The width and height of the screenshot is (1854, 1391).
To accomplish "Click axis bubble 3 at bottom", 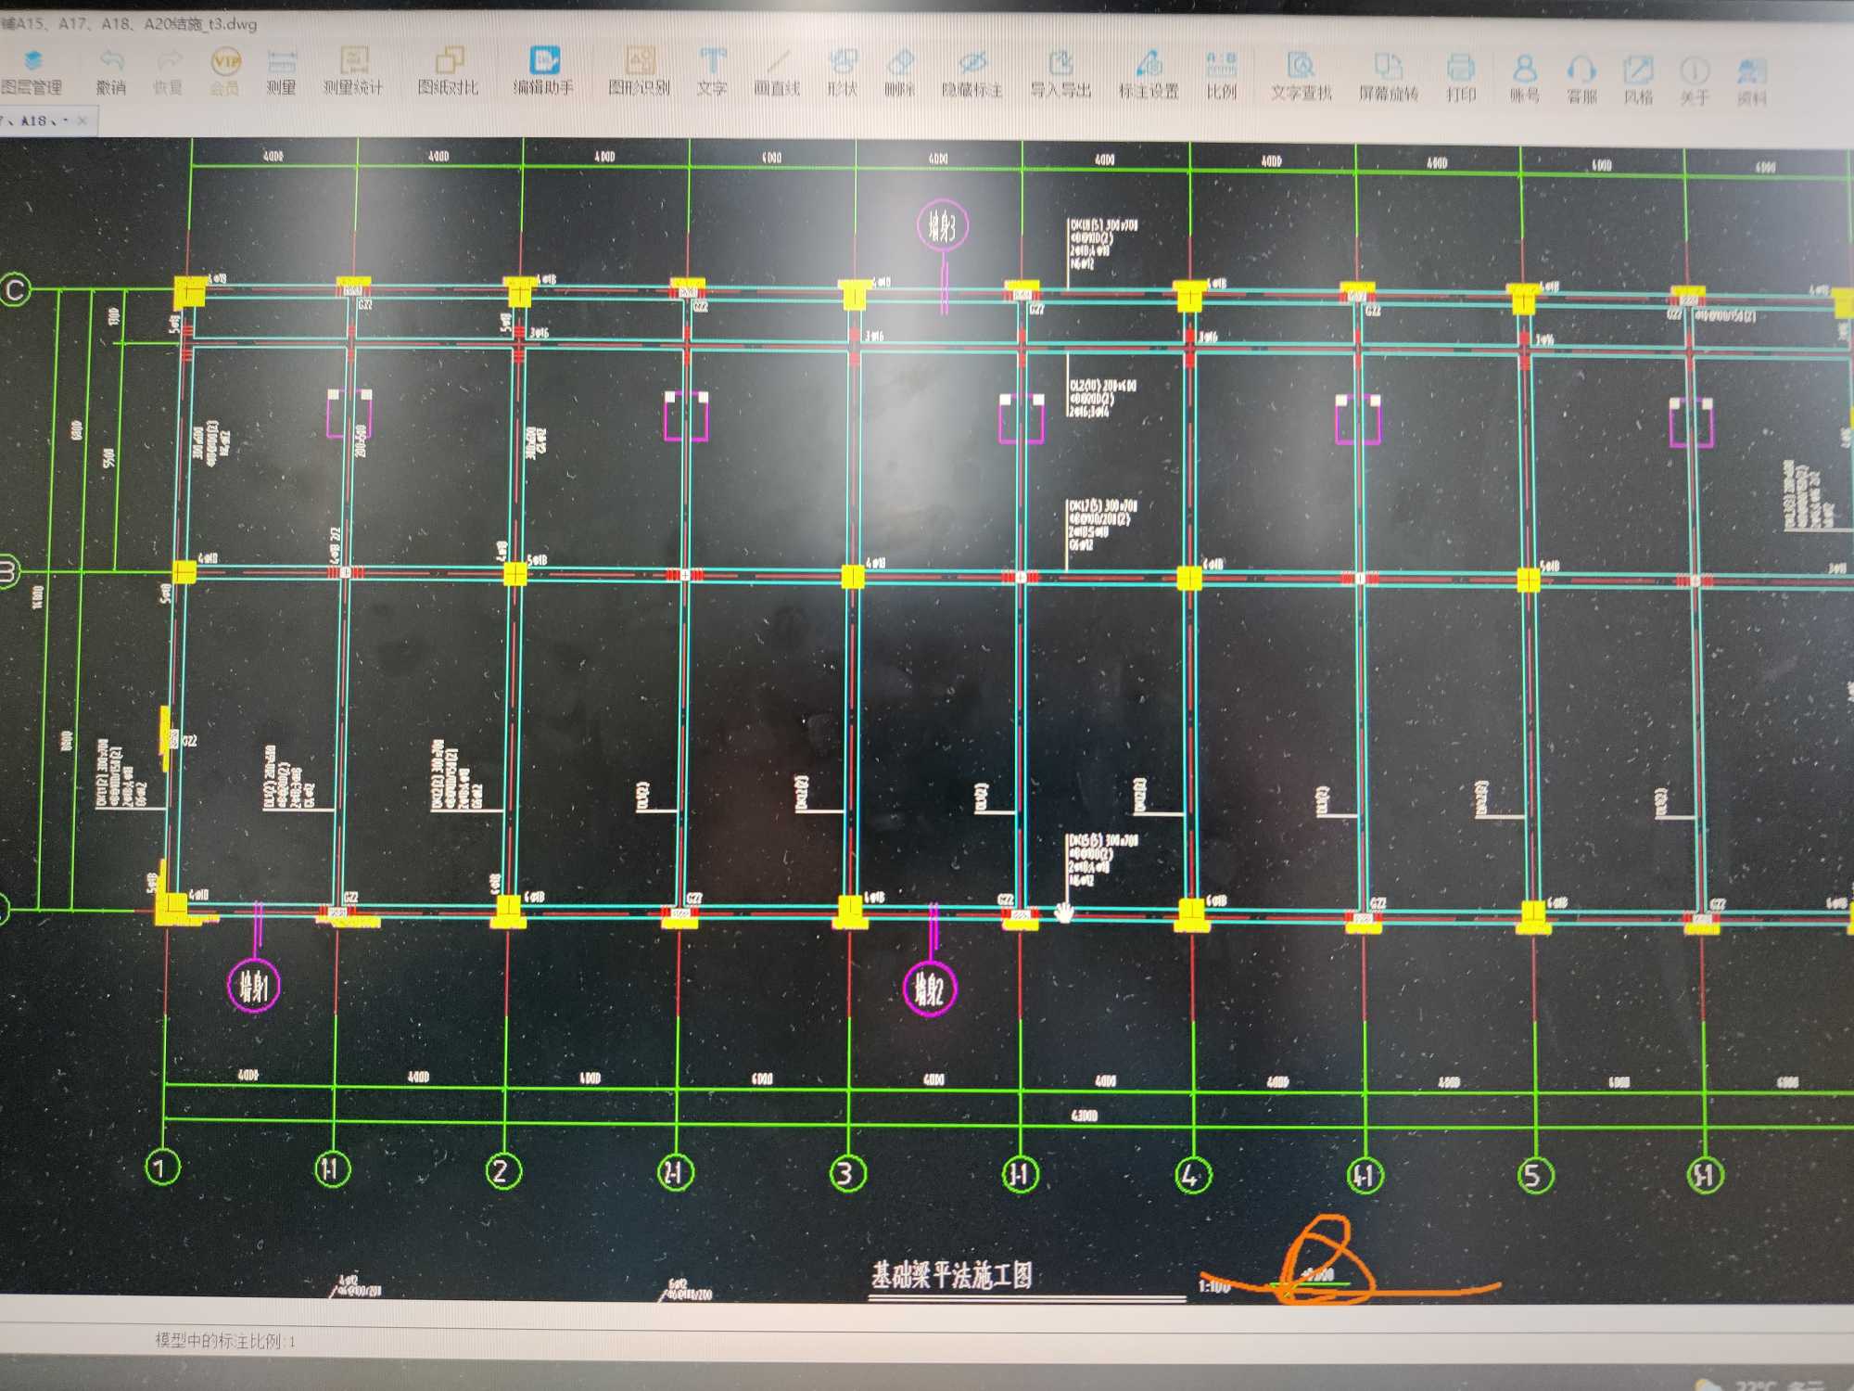I will pos(847,1174).
